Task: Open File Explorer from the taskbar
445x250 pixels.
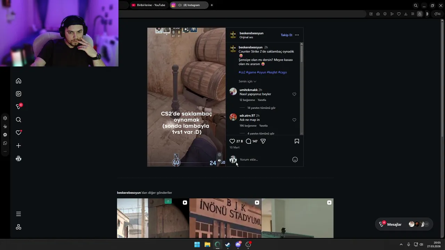Action: click(x=207, y=244)
